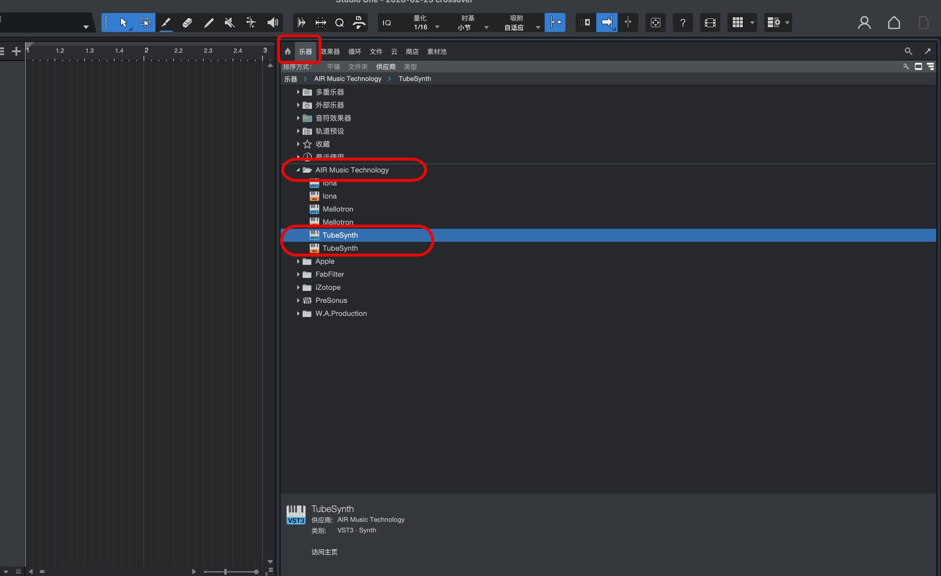Switch to the 效果器 tab

tap(330, 51)
